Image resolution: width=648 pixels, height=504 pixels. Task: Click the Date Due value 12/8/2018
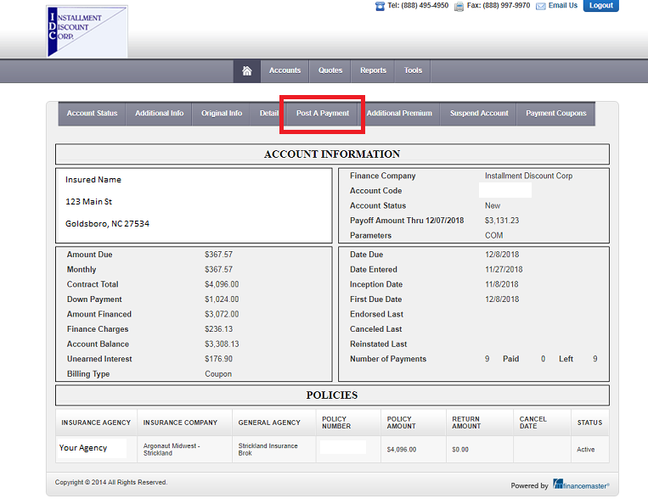click(502, 255)
